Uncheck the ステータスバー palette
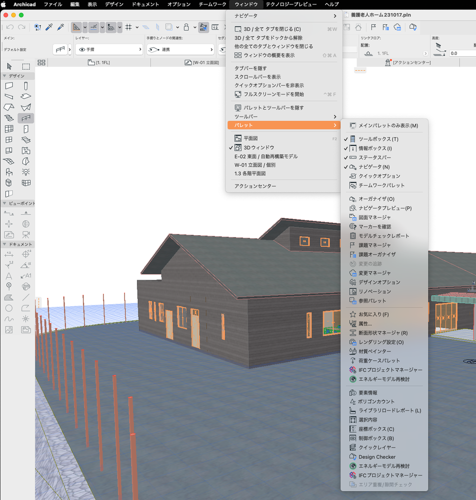Image resolution: width=476 pixels, height=500 pixels. pyautogui.click(x=384, y=158)
